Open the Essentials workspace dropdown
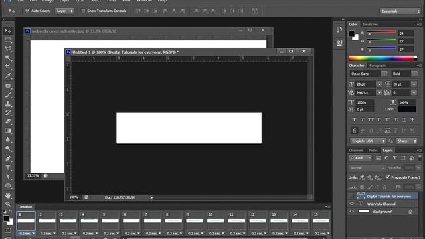 400,11
